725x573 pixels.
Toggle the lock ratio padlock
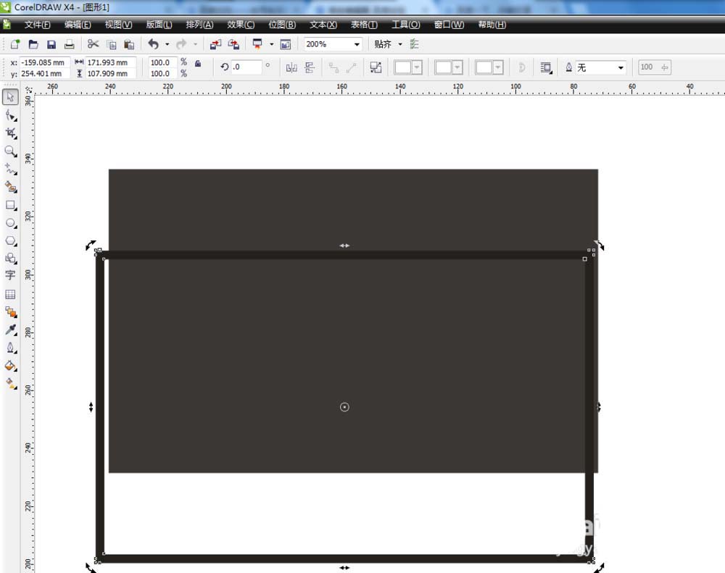[198, 64]
